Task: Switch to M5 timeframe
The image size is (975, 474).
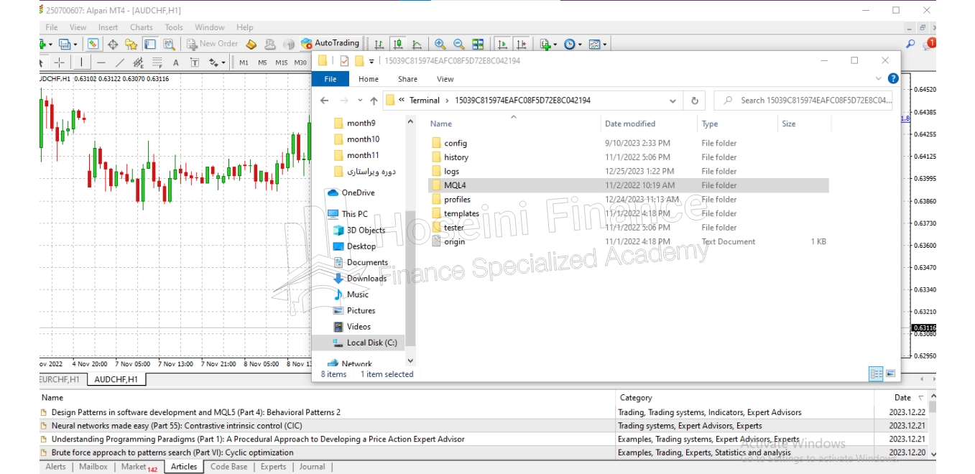Action: coord(262,62)
